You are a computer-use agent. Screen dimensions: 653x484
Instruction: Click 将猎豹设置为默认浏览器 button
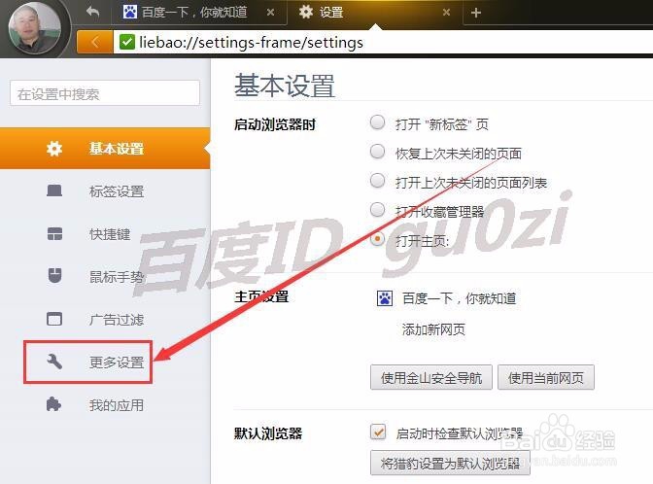(450, 463)
